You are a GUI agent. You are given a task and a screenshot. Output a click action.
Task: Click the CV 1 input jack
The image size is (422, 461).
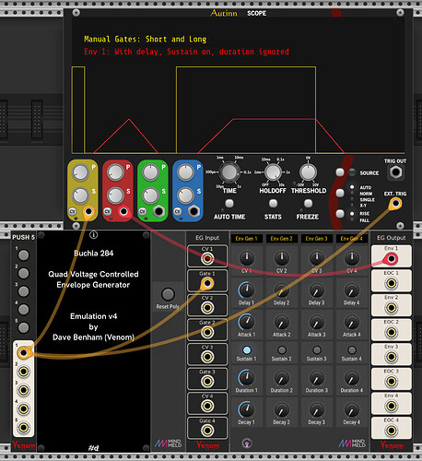207,259
